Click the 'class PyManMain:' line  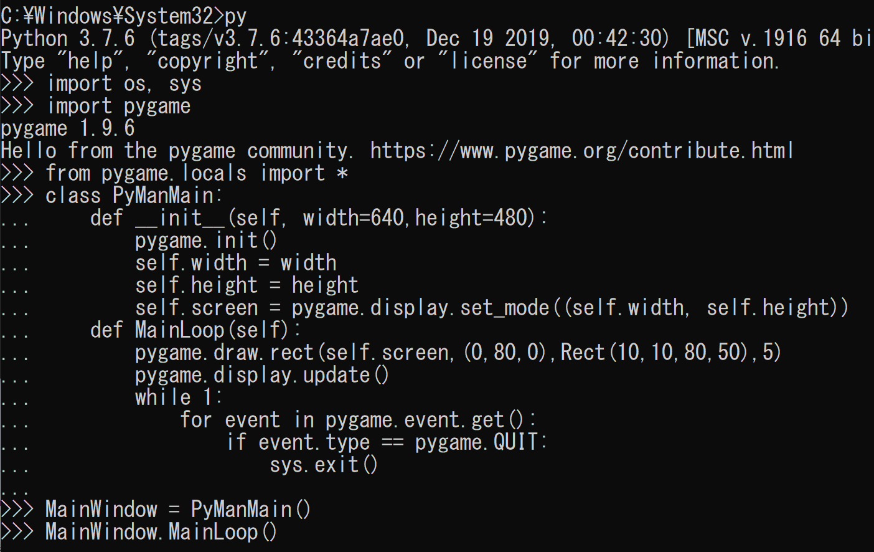(x=133, y=196)
